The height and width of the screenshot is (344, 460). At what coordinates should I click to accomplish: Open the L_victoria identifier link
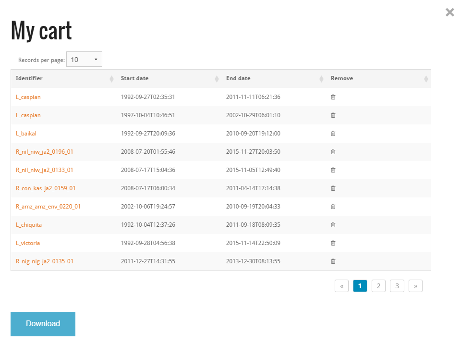click(x=28, y=243)
